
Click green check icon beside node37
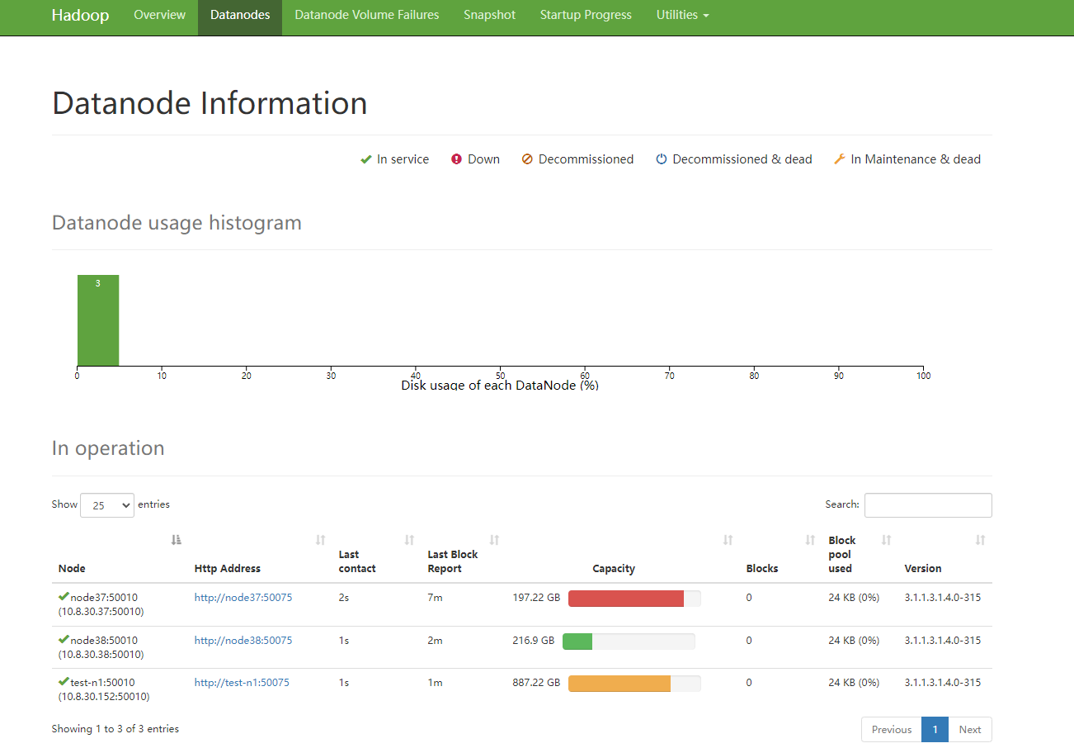click(x=64, y=597)
